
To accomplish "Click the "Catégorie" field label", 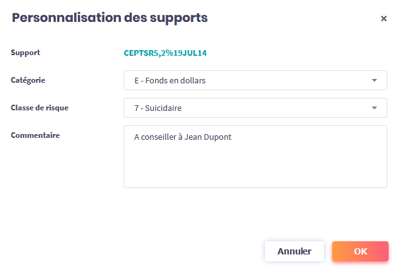I will 28,80.
